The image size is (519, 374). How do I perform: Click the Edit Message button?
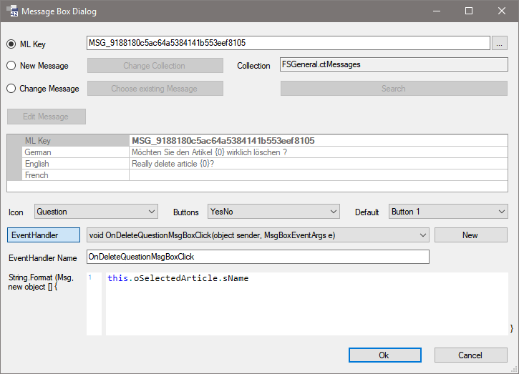coord(46,117)
